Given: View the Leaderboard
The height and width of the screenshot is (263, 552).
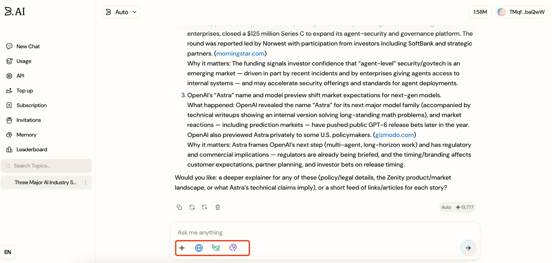Looking at the screenshot, I should (27, 149).
